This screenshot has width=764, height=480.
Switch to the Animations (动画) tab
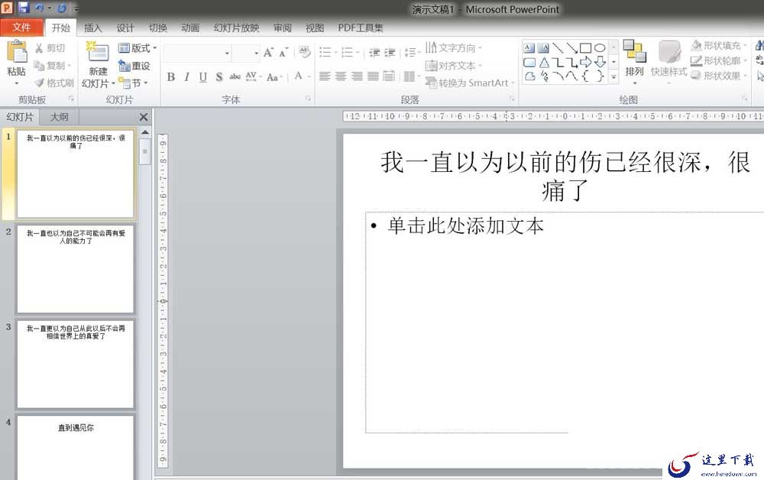190,28
